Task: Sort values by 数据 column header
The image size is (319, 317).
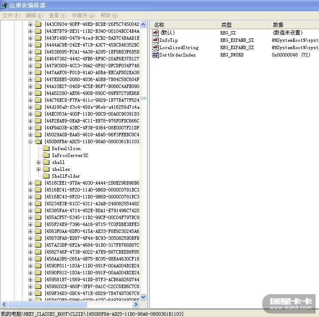Action: coord(294,25)
